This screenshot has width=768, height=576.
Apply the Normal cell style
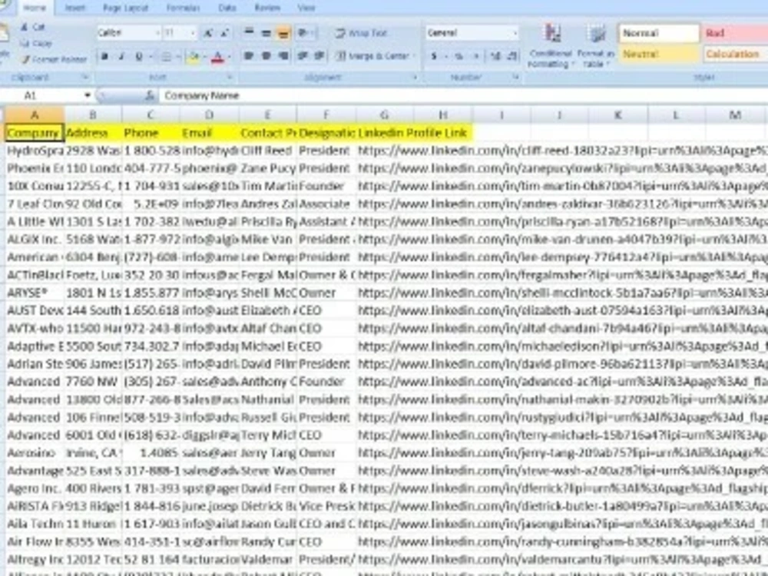click(x=659, y=33)
